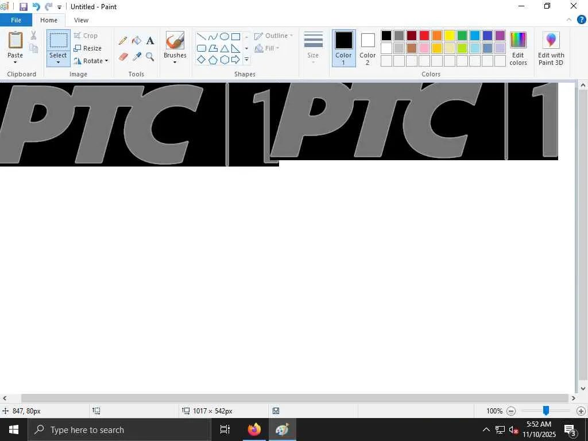This screenshot has height=441, width=588.
Task: Select the Magnifier tool
Action: click(150, 57)
